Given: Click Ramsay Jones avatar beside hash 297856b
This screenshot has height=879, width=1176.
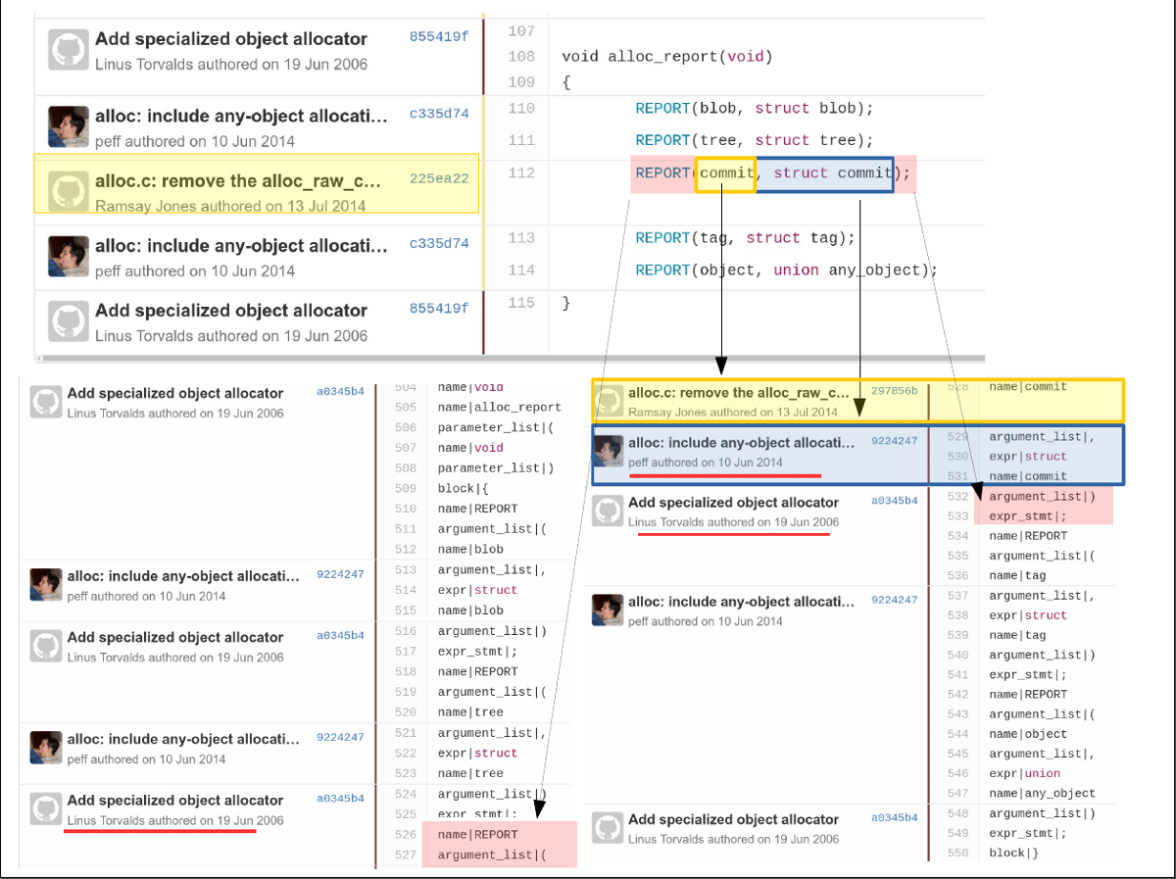Looking at the screenshot, I should pyautogui.click(x=610, y=401).
